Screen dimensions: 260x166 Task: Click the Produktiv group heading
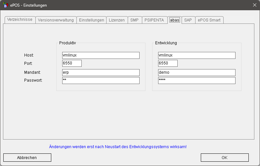click(x=67, y=43)
